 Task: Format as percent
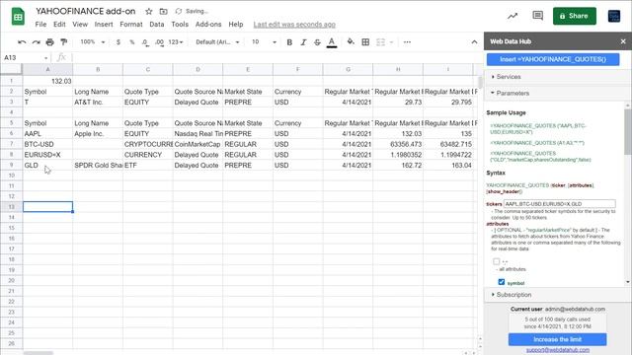[x=131, y=41]
